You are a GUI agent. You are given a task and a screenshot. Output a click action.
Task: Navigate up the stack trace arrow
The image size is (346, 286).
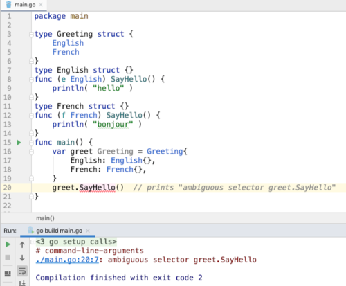[22, 244]
